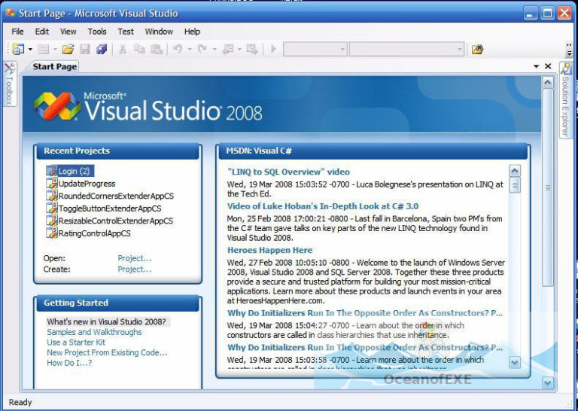Close the Start Page document tab
Screen dimensions: 578x411
tap(548, 66)
